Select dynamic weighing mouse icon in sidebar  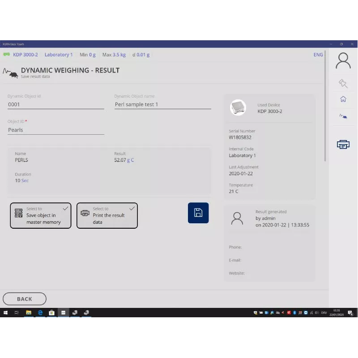click(x=343, y=116)
